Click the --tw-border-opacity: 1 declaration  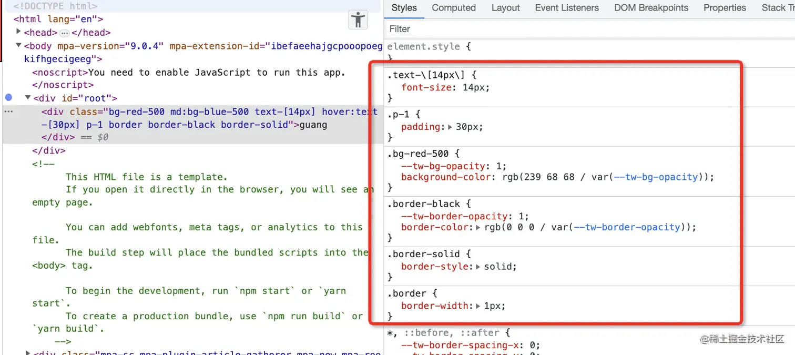pyautogui.click(x=465, y=216)
